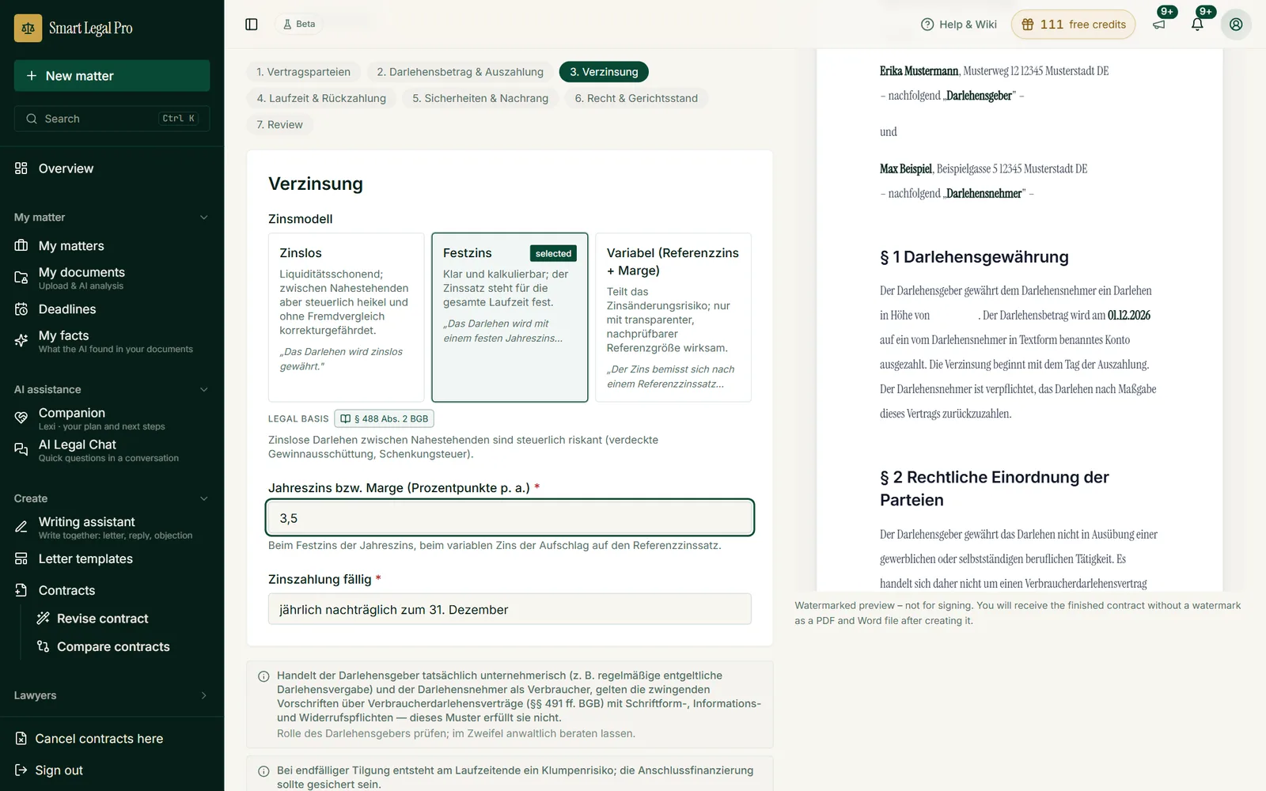The image size is (1266, 791).
Task: Select the Variabel (Referenzzins + Marge) card
Action: click(x=673, y=317)
